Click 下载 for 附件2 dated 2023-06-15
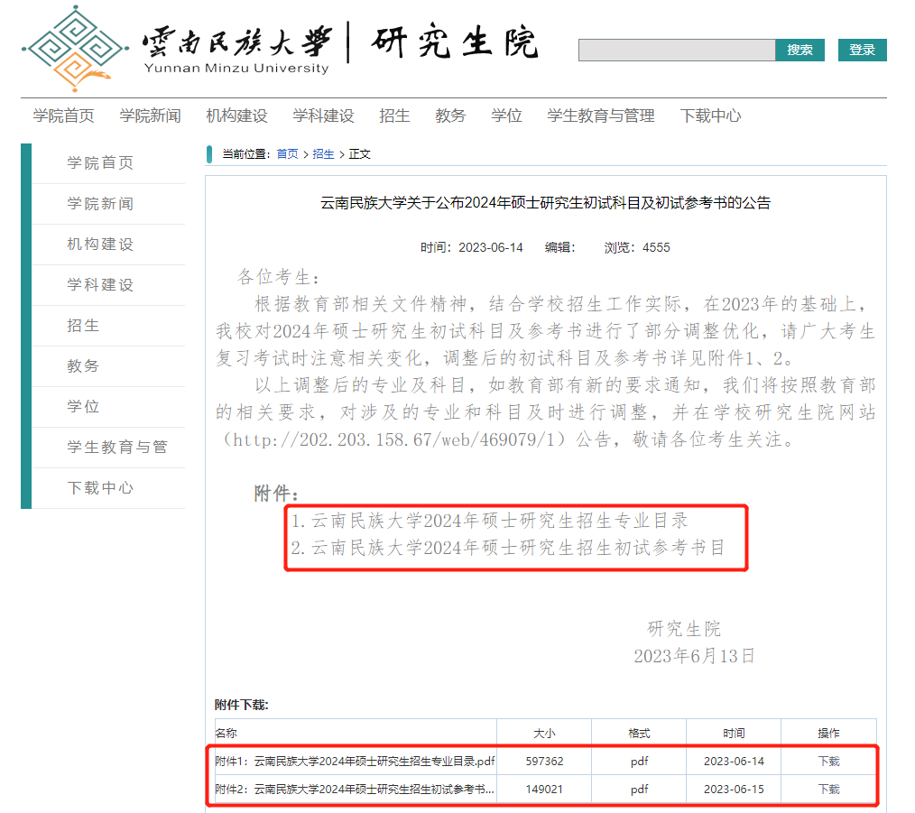This screenshot has width=915, height=813. [x=828, y=789]
